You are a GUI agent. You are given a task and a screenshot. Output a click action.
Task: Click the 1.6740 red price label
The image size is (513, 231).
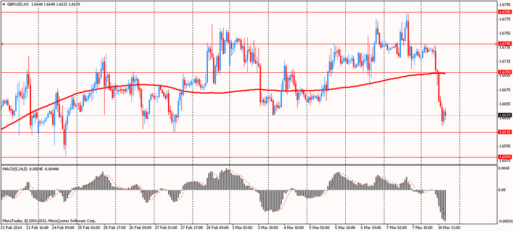tap(504, 44)
